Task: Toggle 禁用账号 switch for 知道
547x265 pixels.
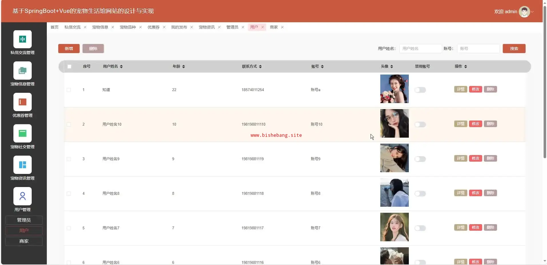Action: [420, 90]
